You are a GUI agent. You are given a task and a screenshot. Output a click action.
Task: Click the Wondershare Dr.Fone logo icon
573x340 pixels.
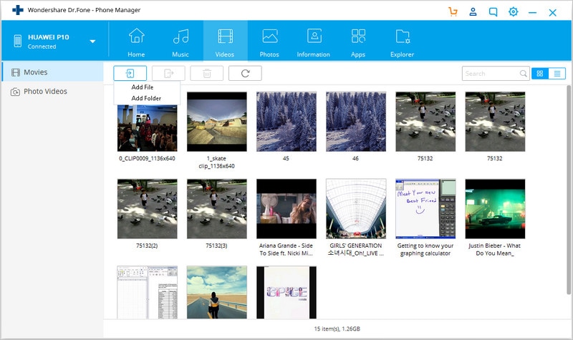(x=17, y=10)
